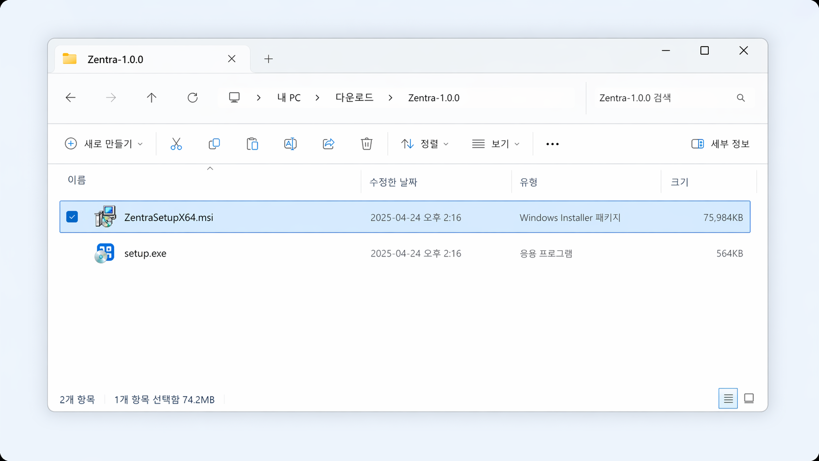
Task: Click the setup.exe file icon
Action: (x=104, y=253)
